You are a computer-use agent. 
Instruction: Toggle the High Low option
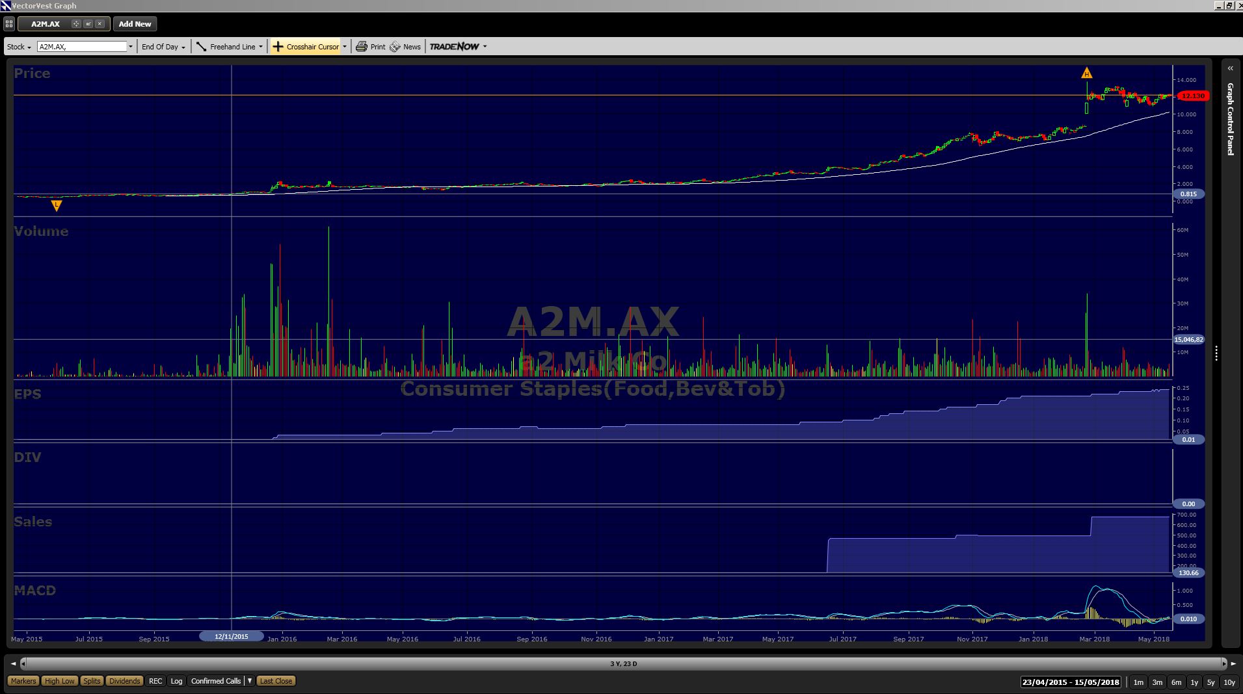coord(59,681)
